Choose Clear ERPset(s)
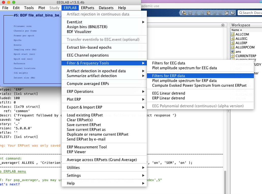 click(104, 120)
